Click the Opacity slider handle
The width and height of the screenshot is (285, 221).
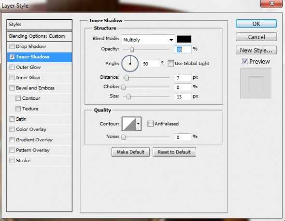click(x=132, y=49)
